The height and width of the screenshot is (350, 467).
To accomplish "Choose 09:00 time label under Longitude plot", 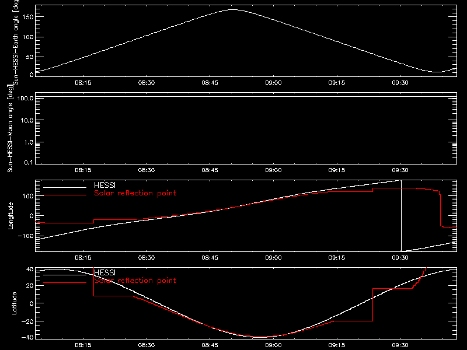I will pos(273,258).
